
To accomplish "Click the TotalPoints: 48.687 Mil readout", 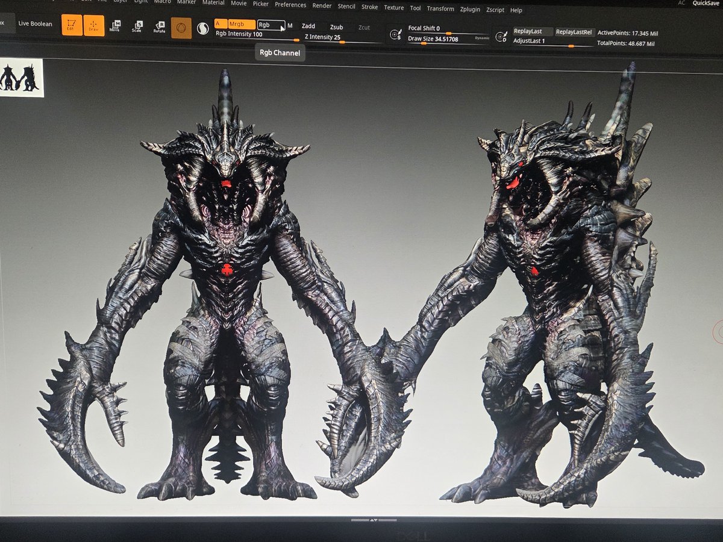I will [x=626, y=44].
